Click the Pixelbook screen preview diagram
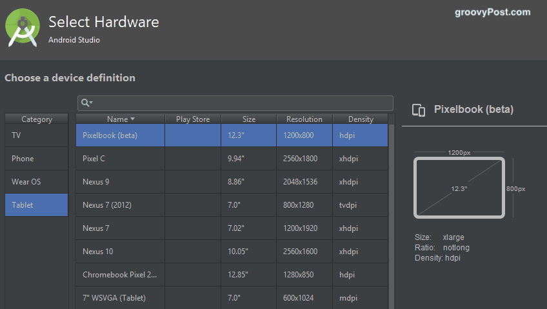Screen dimensions: 547x309 (459, 188)
